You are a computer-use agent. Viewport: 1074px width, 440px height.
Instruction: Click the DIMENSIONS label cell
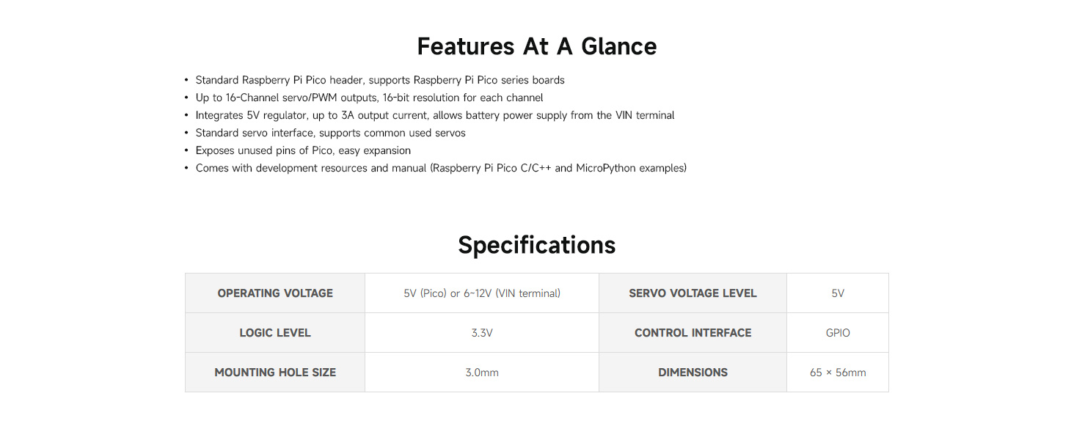(693, 373)
